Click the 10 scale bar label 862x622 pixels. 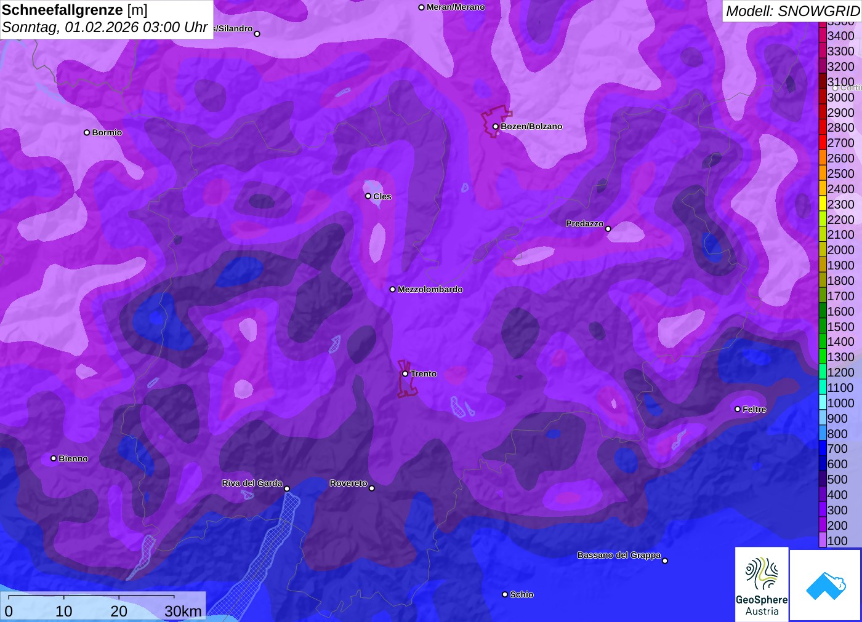(63, 611)
